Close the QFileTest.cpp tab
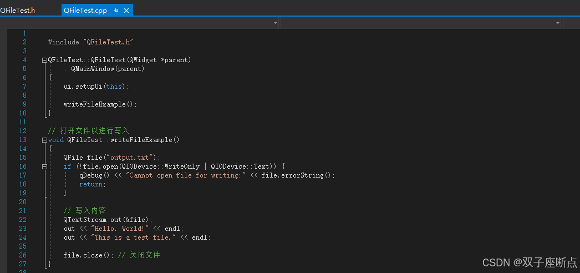This screenshot has width=580, height=273. [x=126, y=11]
